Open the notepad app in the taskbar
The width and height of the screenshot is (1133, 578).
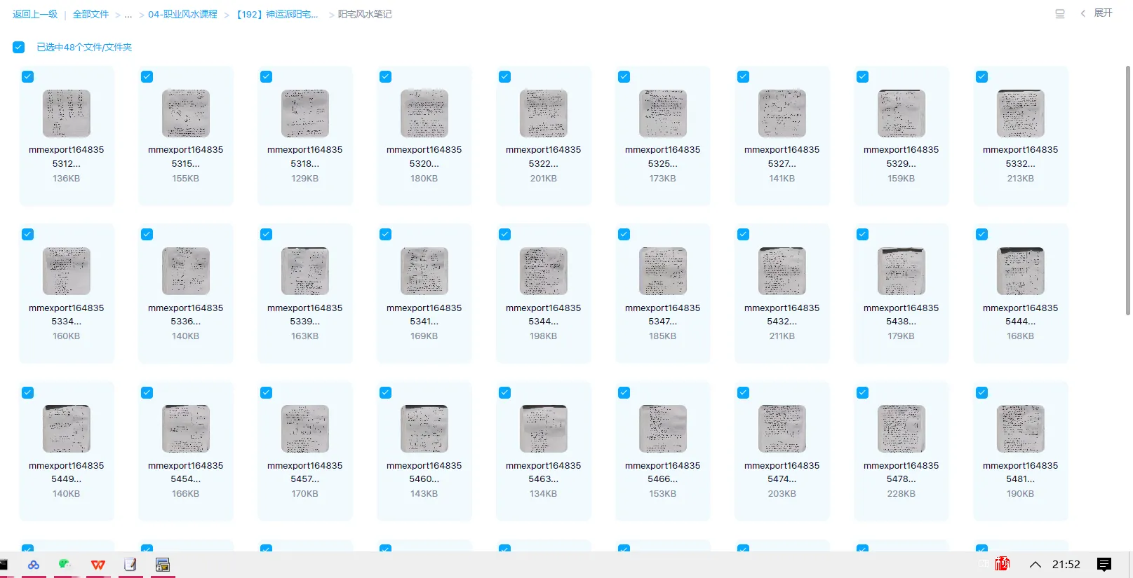coord(130,565)
